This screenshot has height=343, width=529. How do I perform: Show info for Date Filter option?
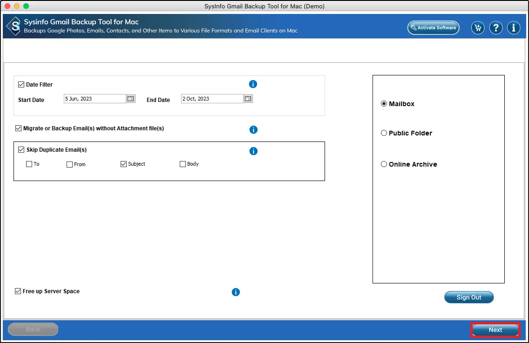253,84
